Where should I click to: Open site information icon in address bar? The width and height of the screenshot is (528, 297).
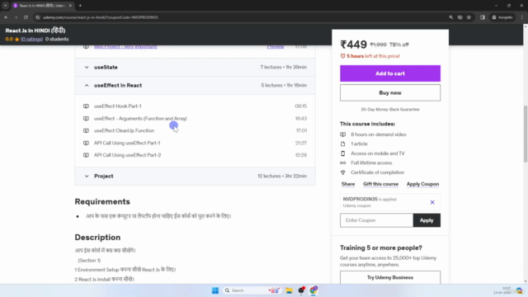click(x=38, y=17)
